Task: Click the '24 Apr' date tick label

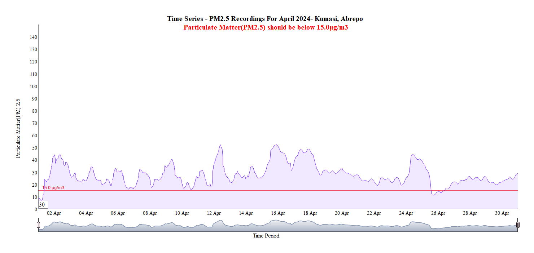Action: [x=406, y=213]
